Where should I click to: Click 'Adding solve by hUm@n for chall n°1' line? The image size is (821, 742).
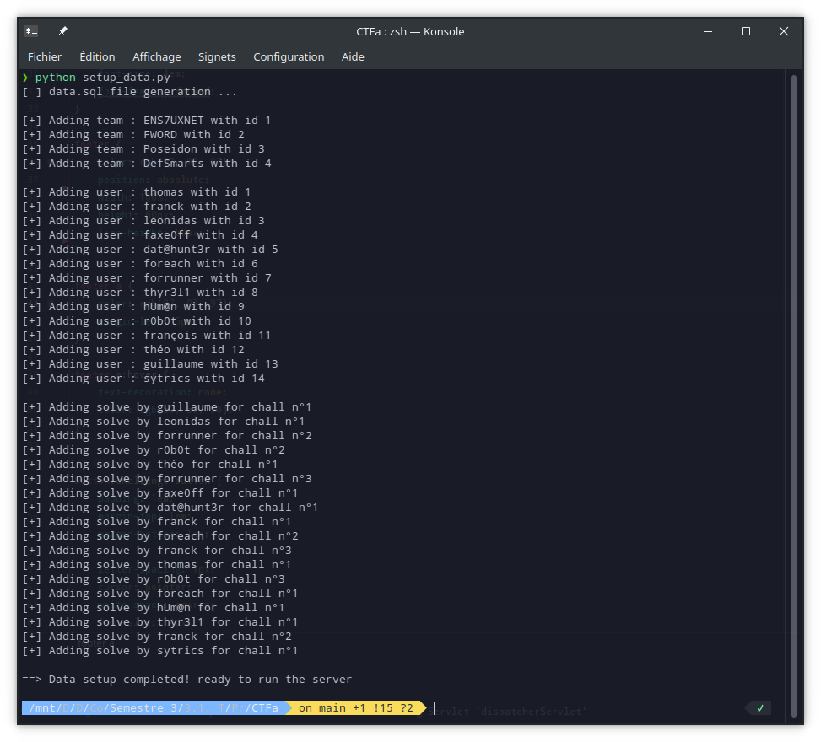point(154,608)
